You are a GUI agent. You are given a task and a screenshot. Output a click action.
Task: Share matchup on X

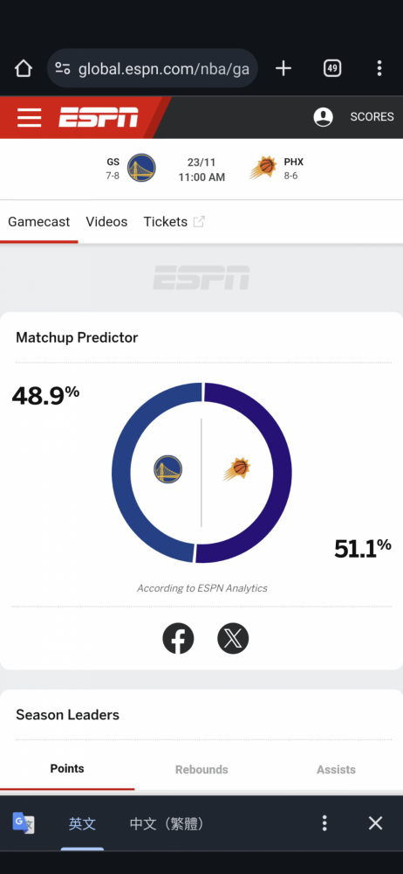tap(233, 639)
